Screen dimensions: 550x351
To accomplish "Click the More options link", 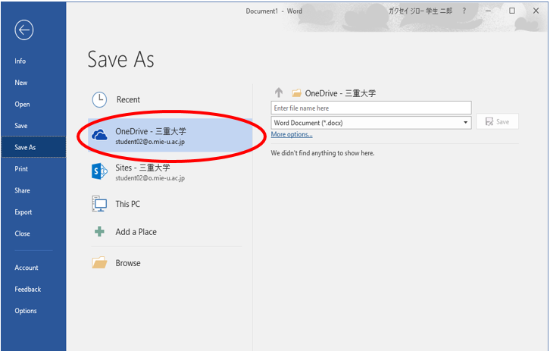I will coord(292,134).
